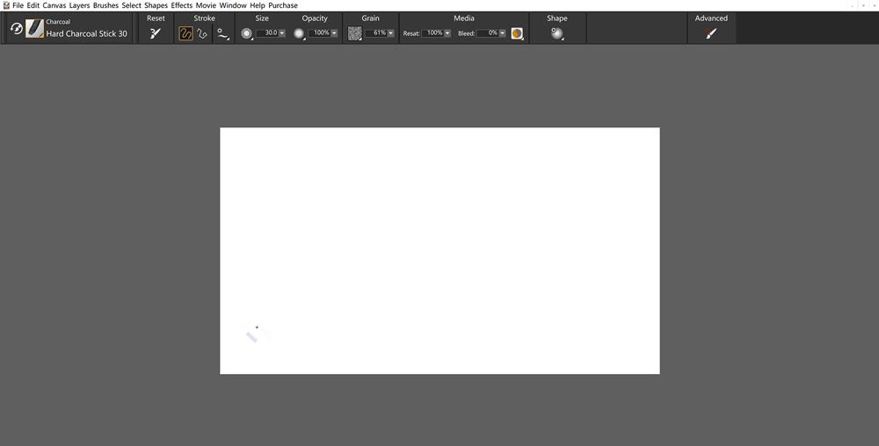Expand the Resat percentage slider dropdown
Viewport: 879px width, 446px height.
[x=448, y=33]
